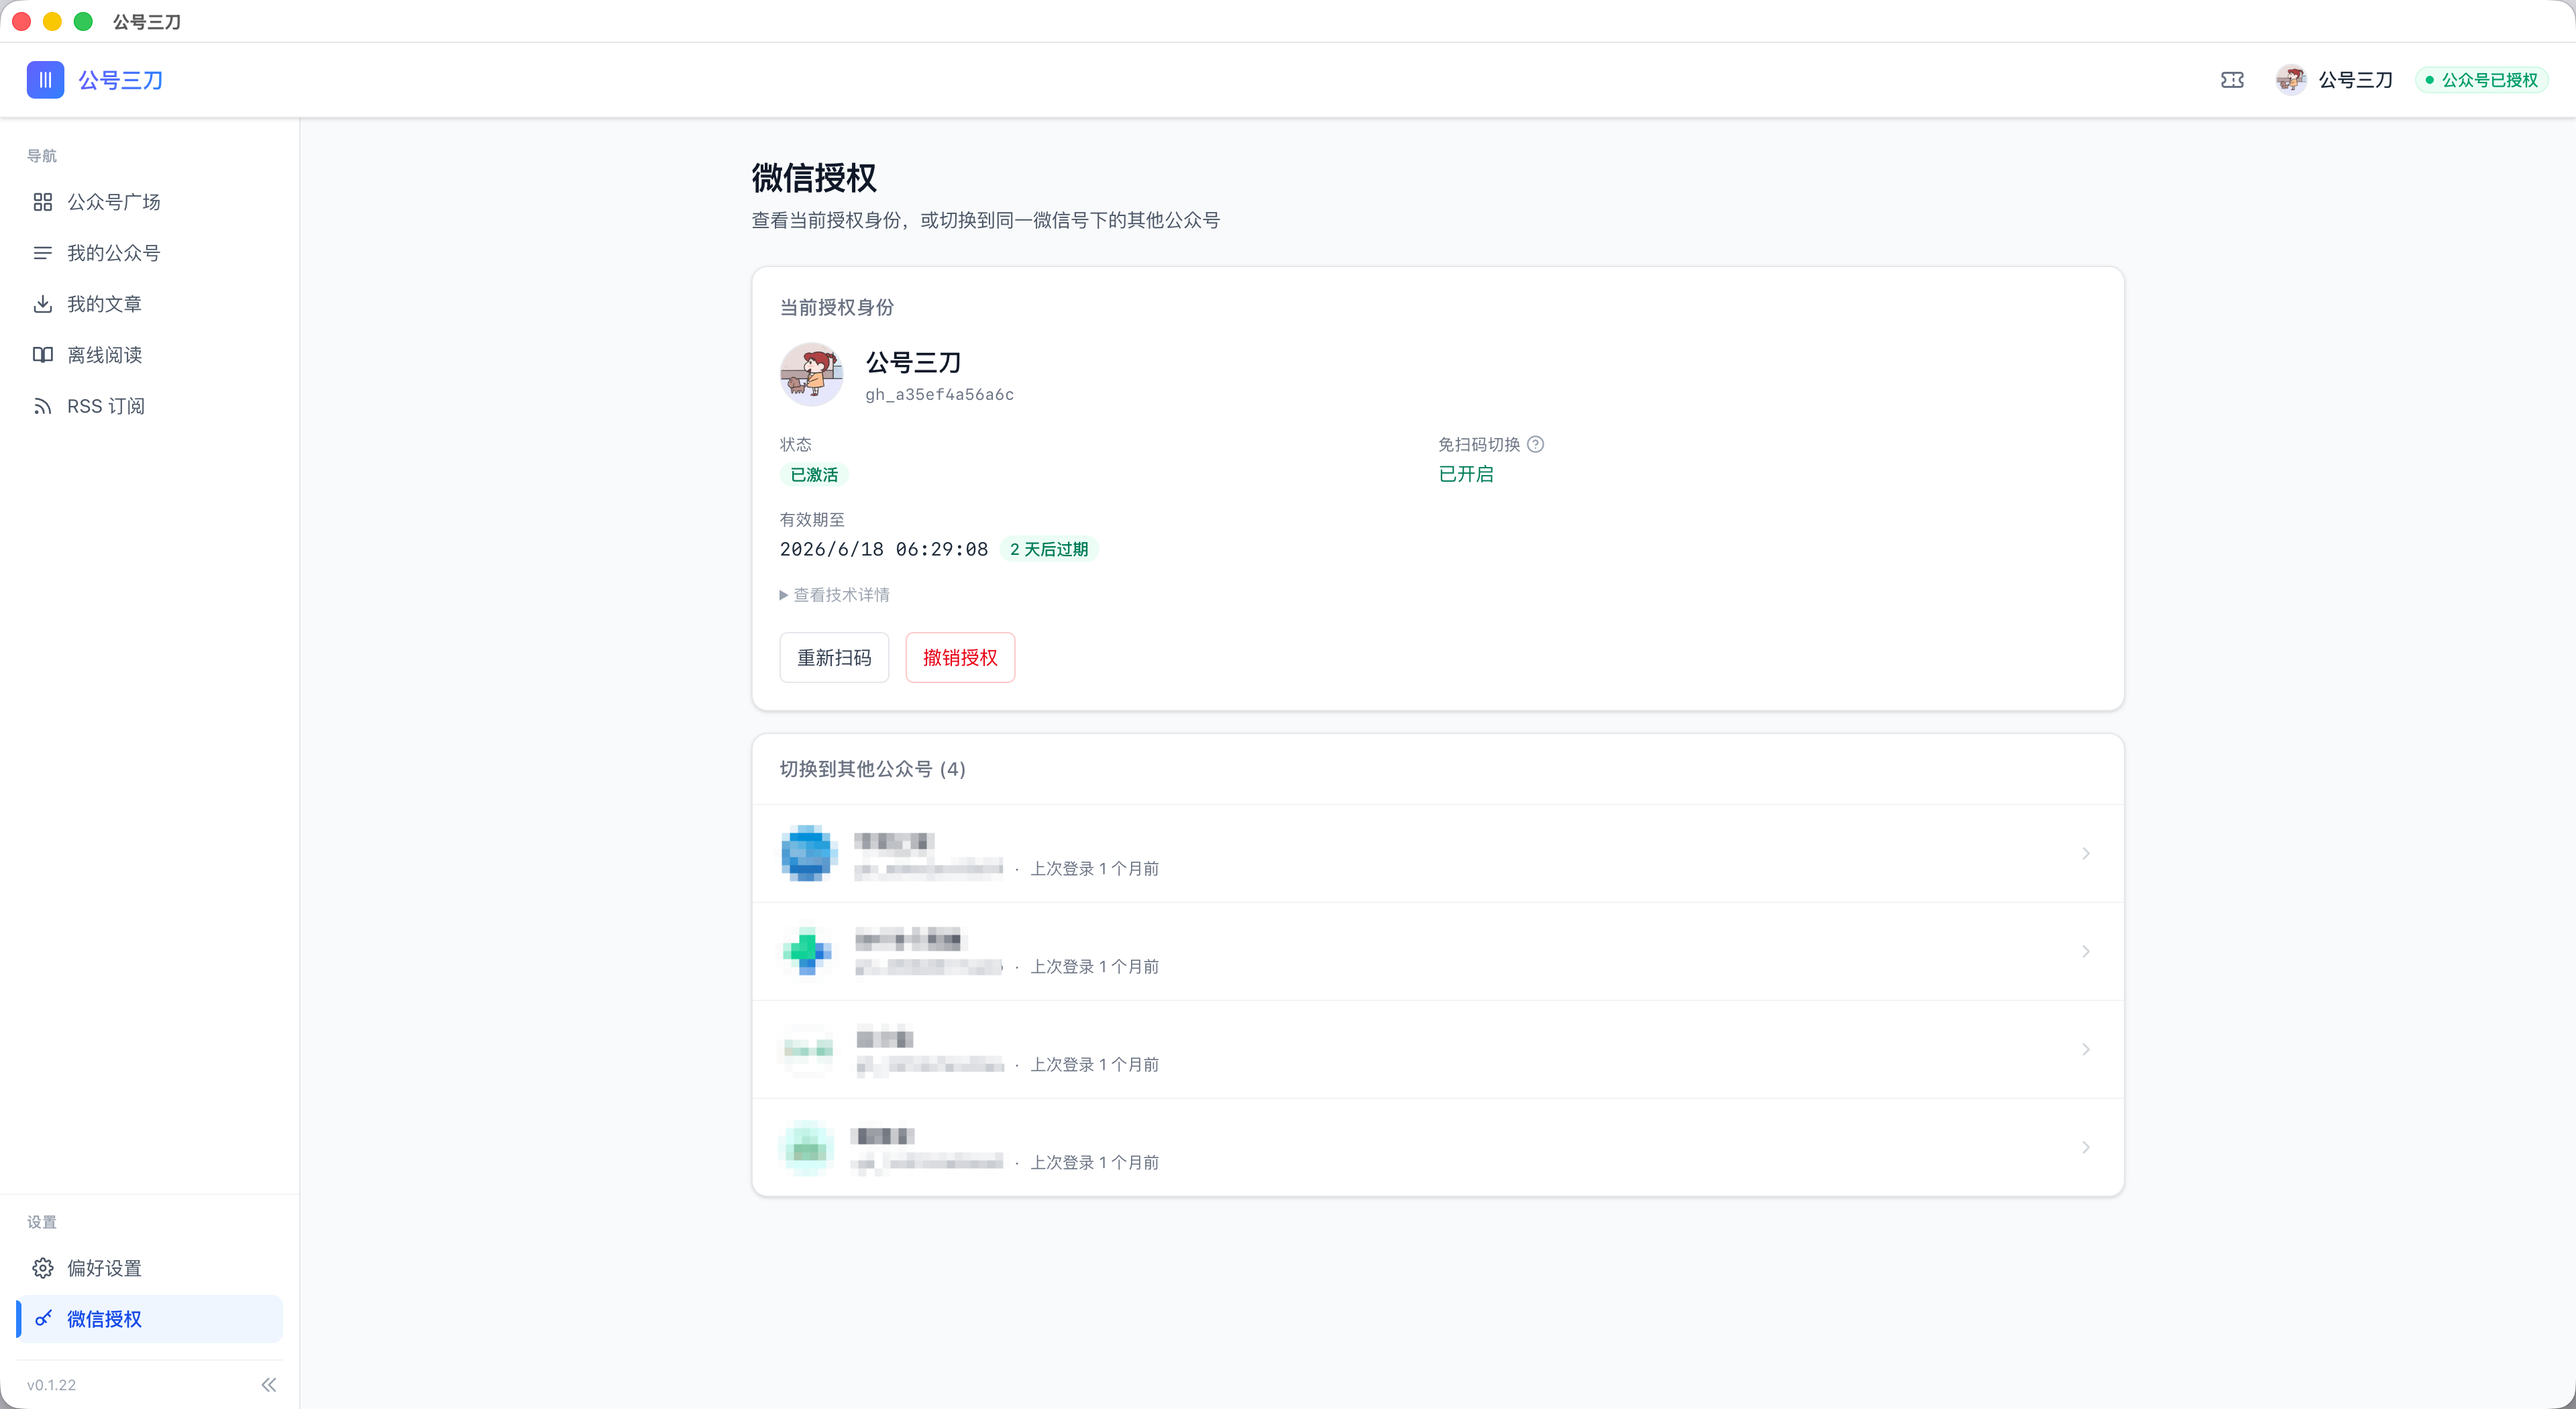Click the 切换到其他公众号 (4) heading
Image resolution: width=2576 pixels, height=1409 pixels.
[873, 769]
